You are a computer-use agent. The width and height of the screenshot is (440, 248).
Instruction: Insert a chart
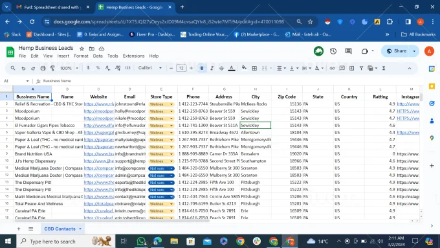point(351,68)
